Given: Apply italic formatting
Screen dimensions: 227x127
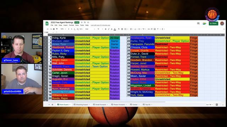Looking at the screenshot, I should [109, 29].
